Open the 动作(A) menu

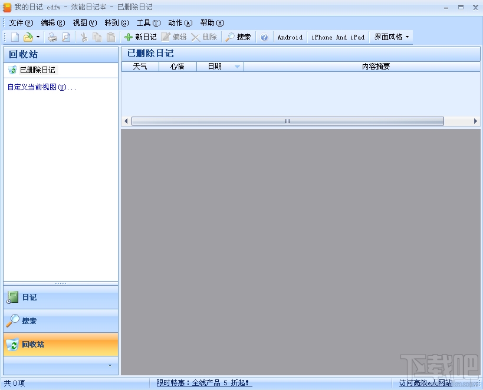pyautogui.click(x=180, y=23)
